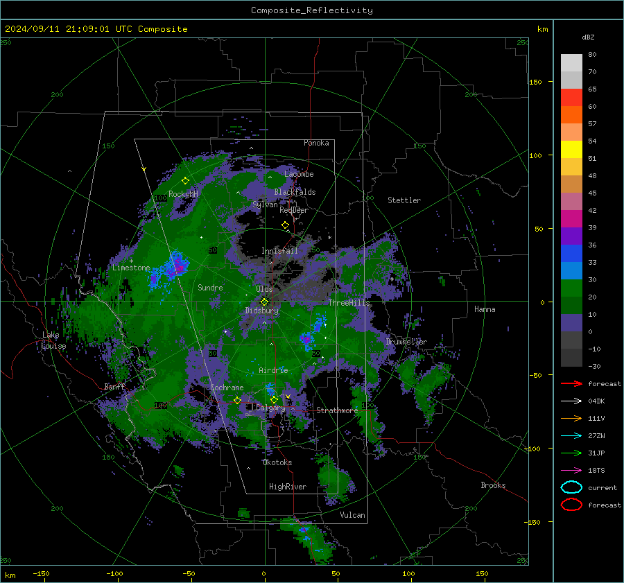
Task: Click the Hanna label
Action: click(x=485, y=309)
